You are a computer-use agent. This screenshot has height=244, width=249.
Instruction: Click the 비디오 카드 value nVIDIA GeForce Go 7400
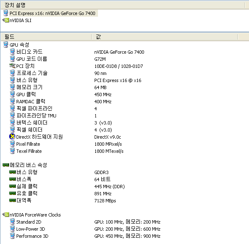(x=119, y=52)
